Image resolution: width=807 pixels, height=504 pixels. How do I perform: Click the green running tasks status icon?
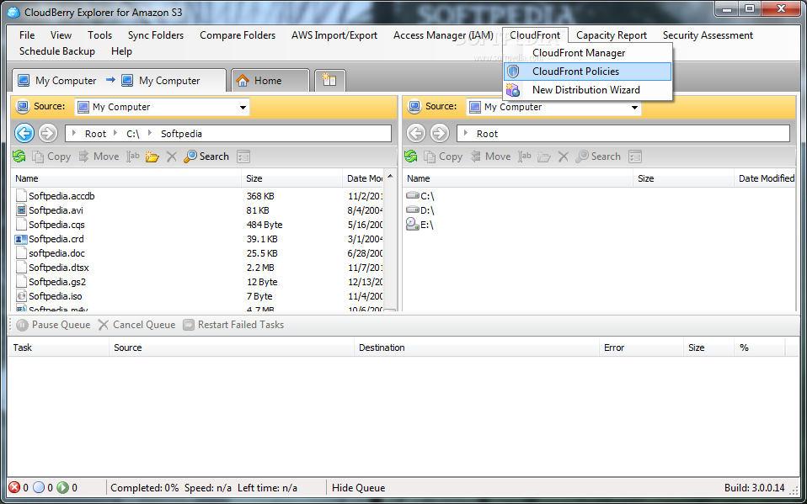point(63,488)
